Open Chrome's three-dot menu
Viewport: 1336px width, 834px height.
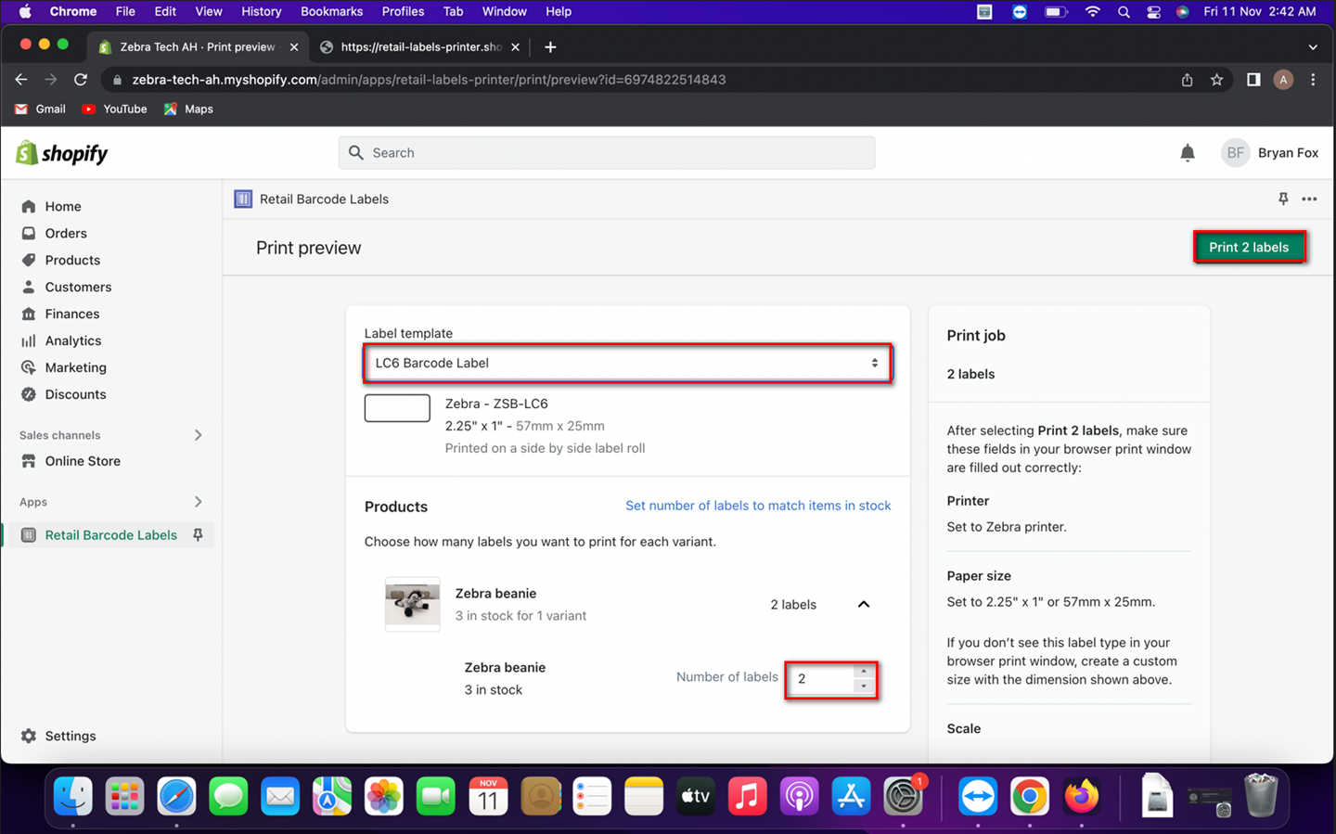(1313, 80)
